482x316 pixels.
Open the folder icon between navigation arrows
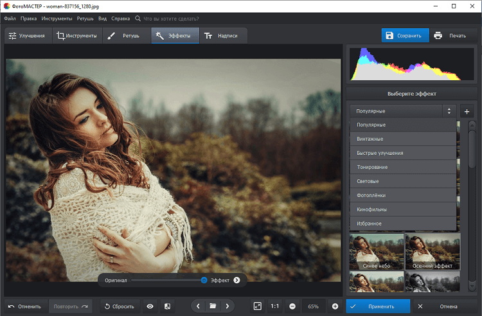click(x=213, y=306)
